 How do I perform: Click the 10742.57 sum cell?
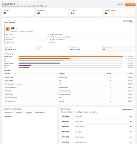pyautogui.click(x=129, y=77)
